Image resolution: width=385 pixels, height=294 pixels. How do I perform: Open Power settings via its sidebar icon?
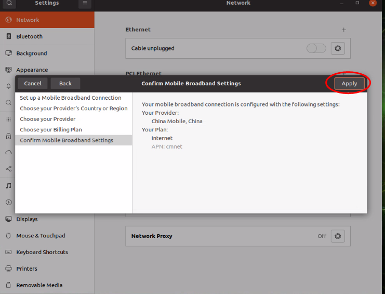tap(9, 202)
